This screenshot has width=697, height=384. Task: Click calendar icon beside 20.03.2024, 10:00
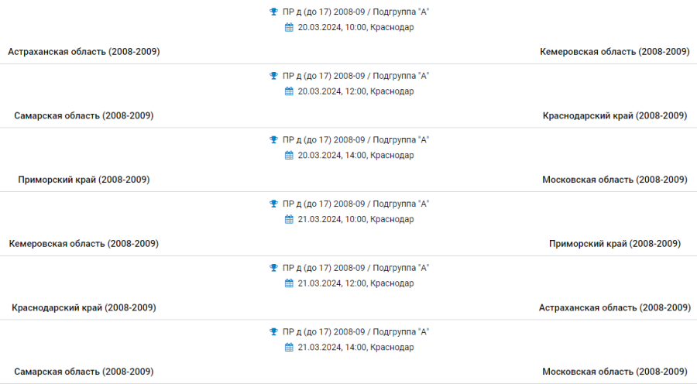290,27
